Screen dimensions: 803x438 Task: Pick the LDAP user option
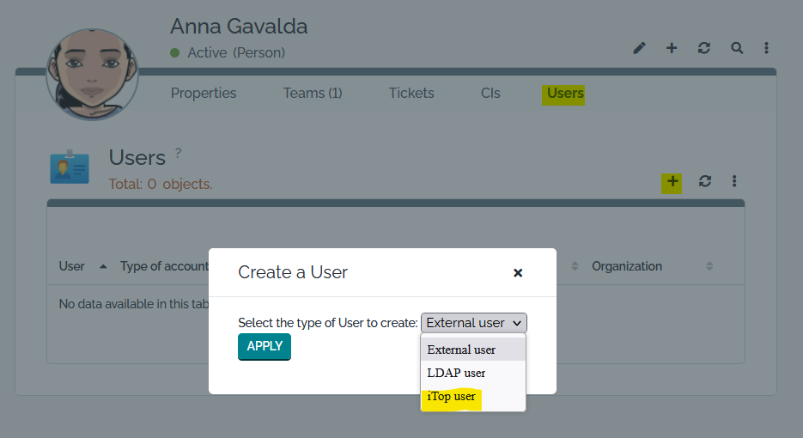[x=456, y=373]
